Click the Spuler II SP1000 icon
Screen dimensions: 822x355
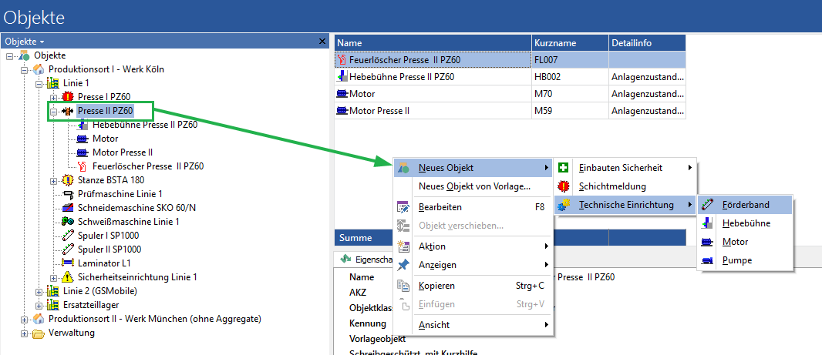point(68,250)
